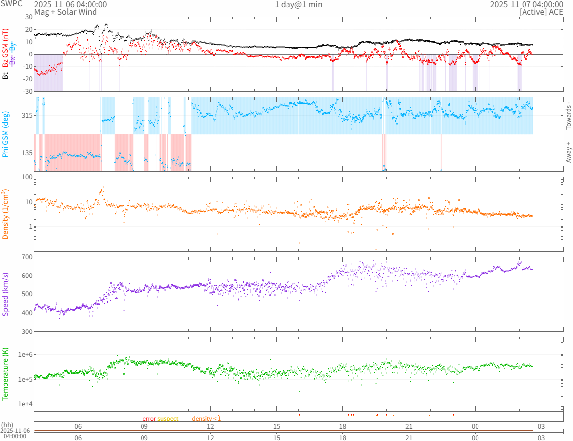This screenshot has width=573, height=441.
Task: Click inside the Bz magnetic field plot panel
Action: point(298,54)
